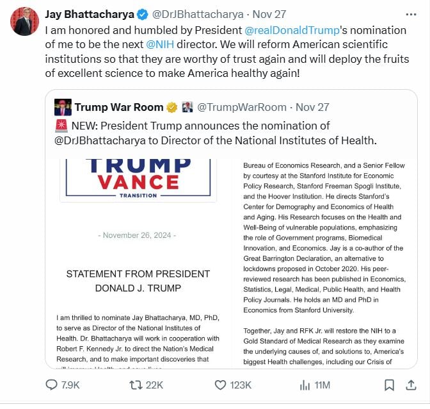Open the @NIH mention link
The height and width of the screenshot is (409, 430).
160,45
